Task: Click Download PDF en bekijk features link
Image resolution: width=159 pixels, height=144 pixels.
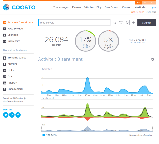Action: point(14,100)
